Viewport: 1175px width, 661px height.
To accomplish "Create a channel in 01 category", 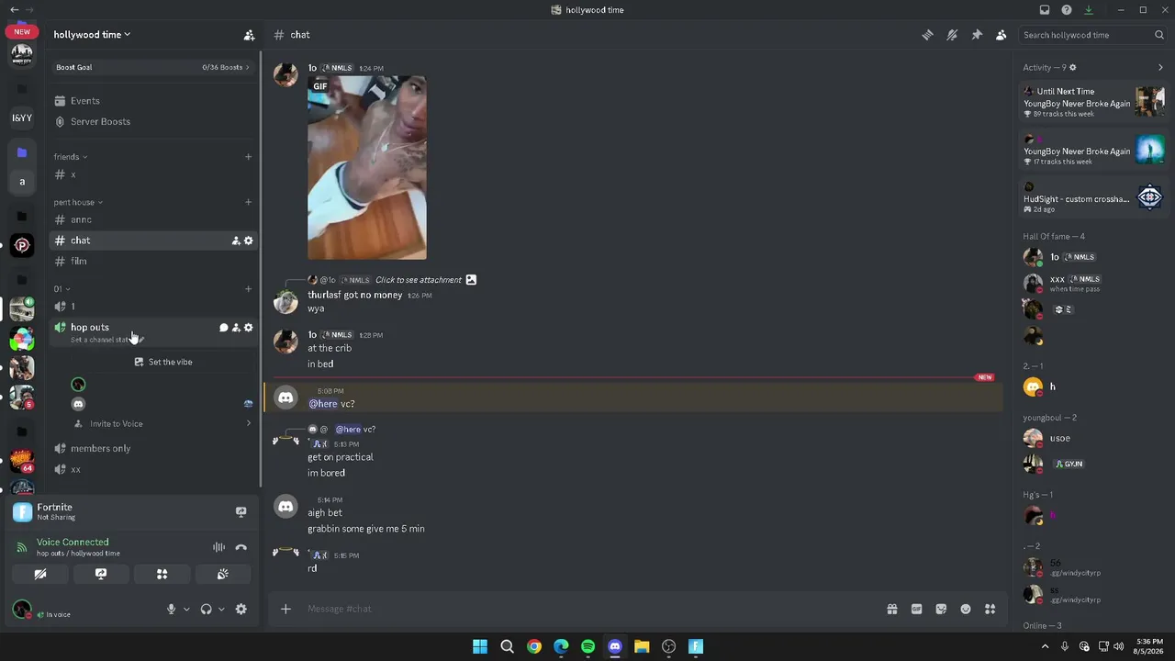I will [x=248, y=289].
